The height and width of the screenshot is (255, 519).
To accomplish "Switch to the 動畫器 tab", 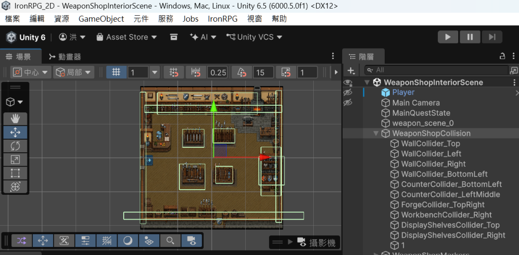I will click(65, 57).
